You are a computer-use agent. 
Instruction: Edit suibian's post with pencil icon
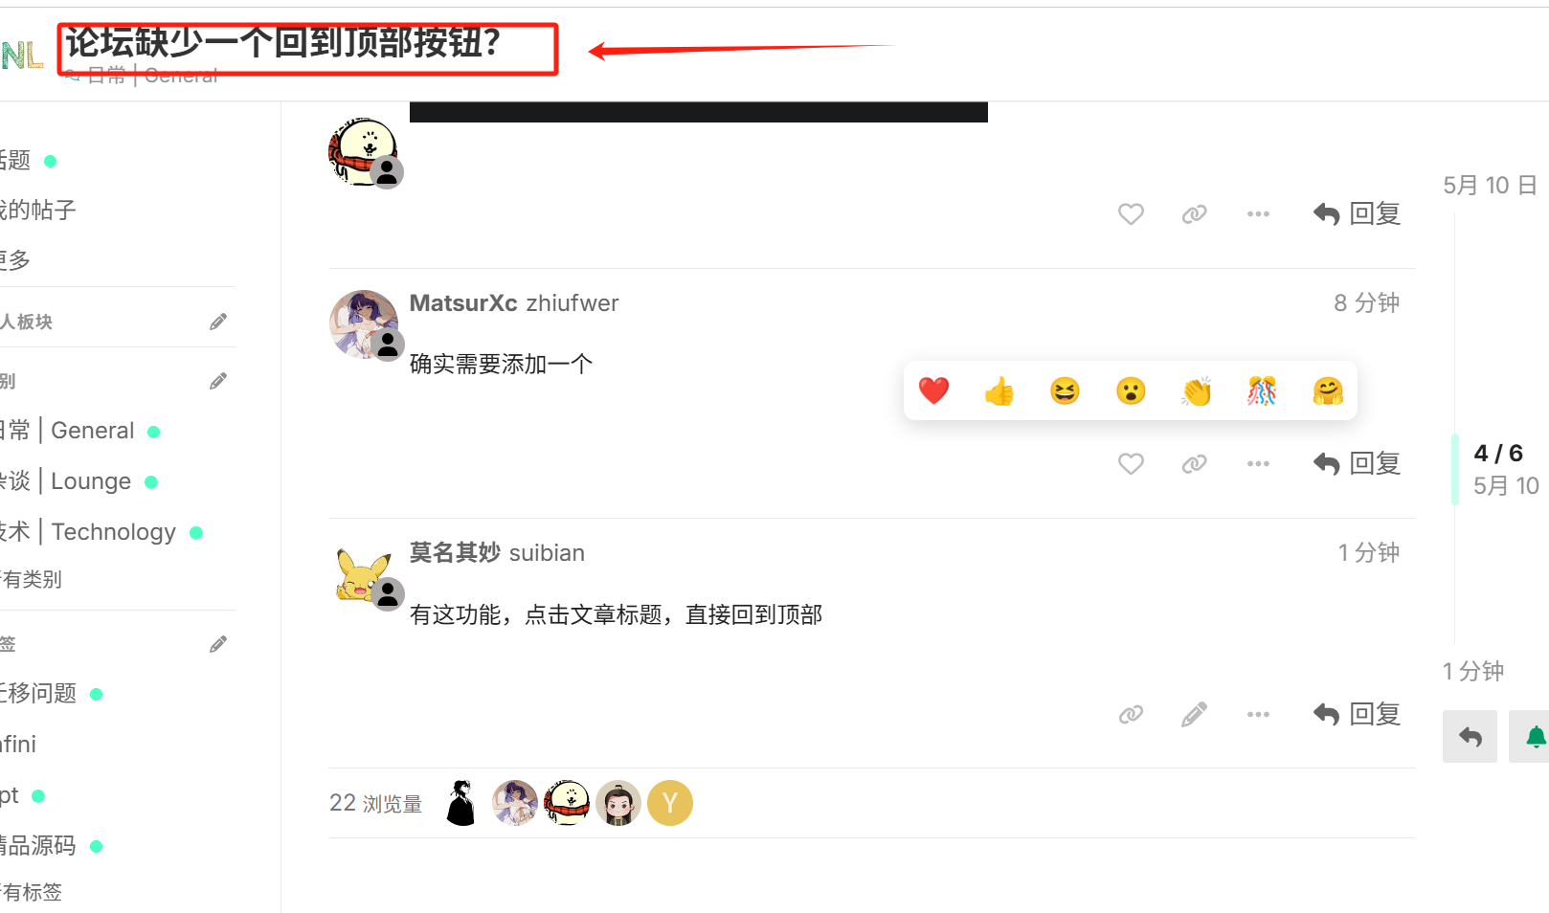coord(1194,715)
